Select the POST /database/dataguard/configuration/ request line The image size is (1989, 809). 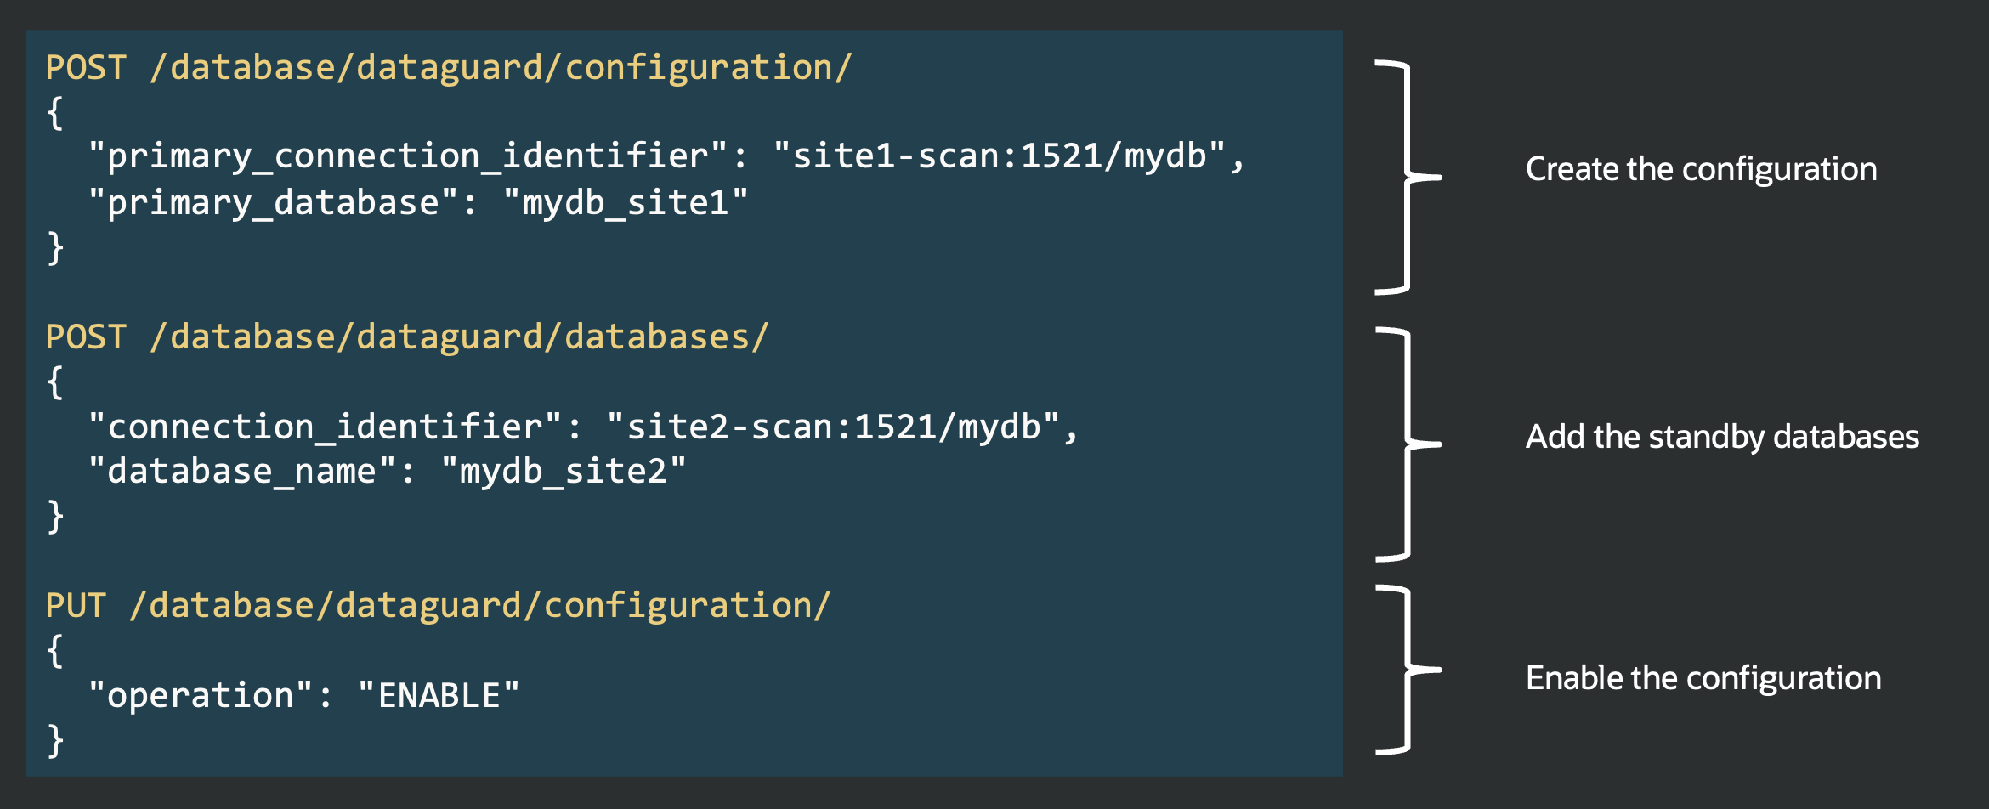[x=448, y=68]
